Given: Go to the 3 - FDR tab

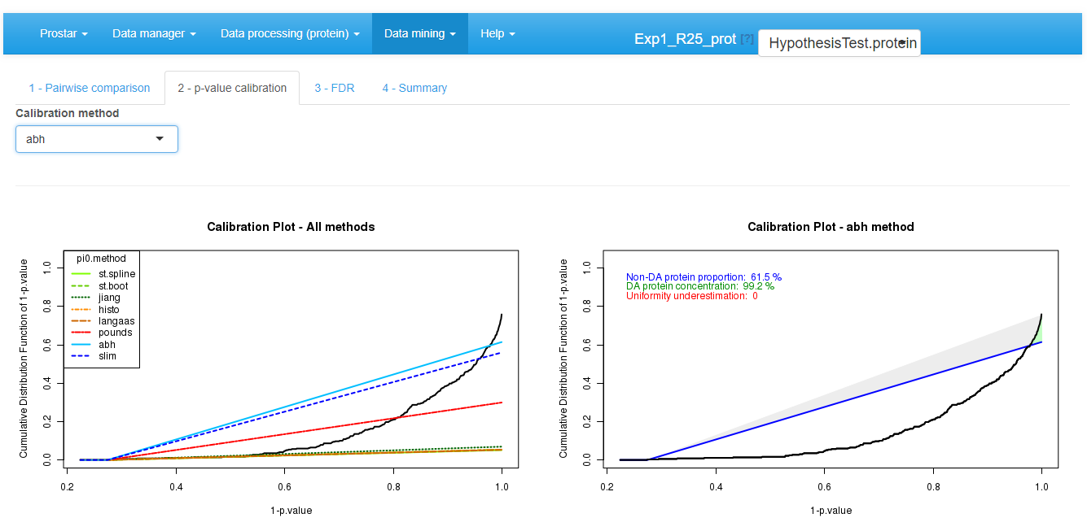Looking at the screenshot, I should click(335, 88).
